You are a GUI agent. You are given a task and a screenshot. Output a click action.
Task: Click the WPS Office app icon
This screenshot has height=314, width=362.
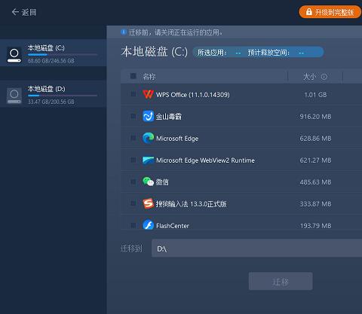[148, 94]
